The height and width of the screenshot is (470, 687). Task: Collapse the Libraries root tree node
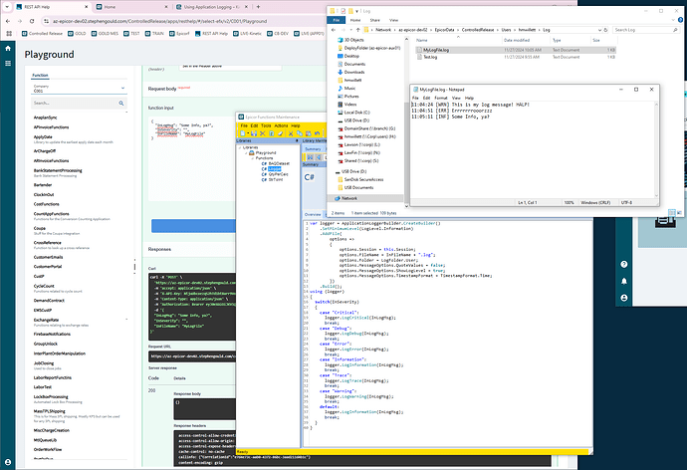[x=240, y=147]
